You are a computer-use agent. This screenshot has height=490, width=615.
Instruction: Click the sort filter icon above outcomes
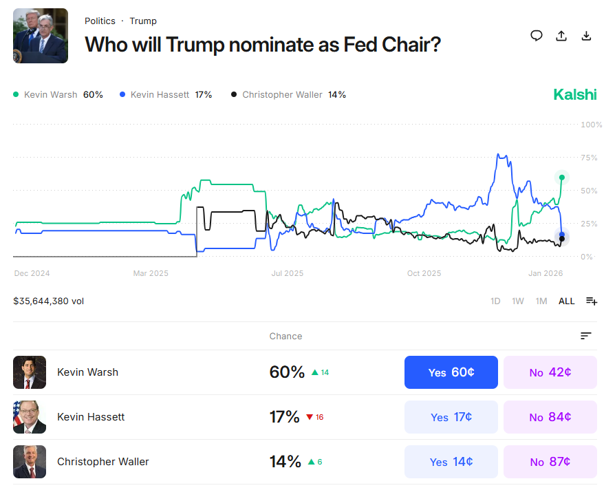pos(585,336)
